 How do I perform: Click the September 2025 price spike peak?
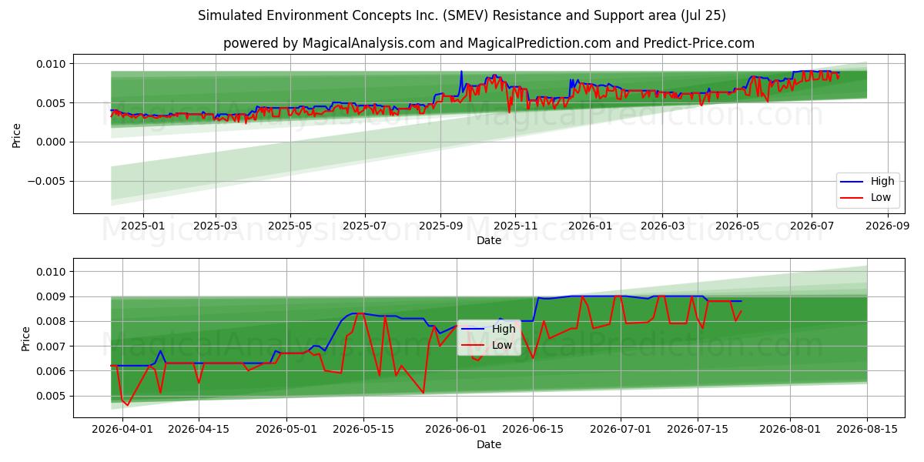click(x=461, y=72)
